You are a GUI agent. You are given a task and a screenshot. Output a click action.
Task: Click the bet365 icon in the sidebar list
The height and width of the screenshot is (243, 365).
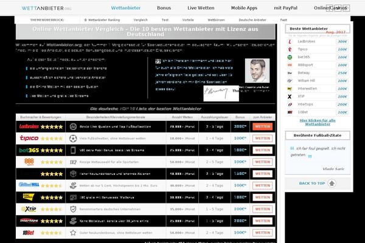pyautogui.click(x=290, y=57)
